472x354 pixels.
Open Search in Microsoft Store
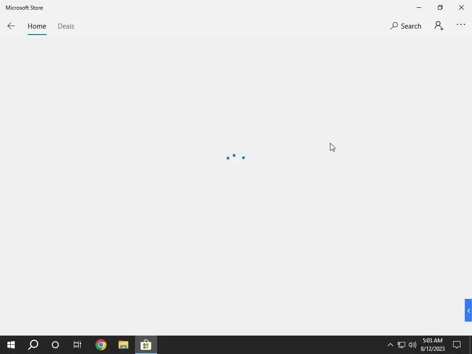pos(406,26)
